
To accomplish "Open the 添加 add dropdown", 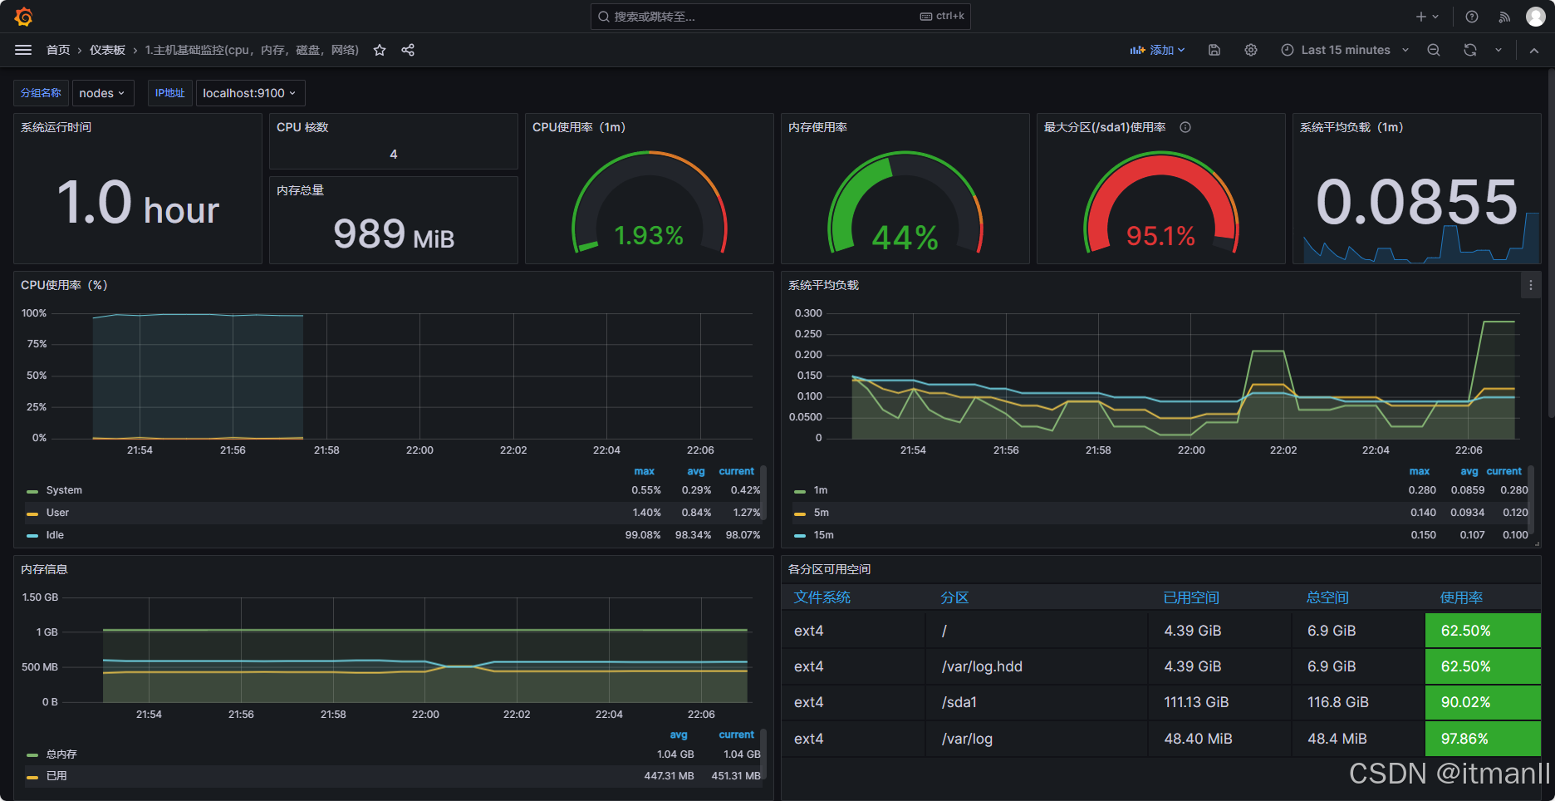I will pyautogui.click(x=1157, y=50).
